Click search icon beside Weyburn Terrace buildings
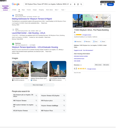 (x=64, y=105)
